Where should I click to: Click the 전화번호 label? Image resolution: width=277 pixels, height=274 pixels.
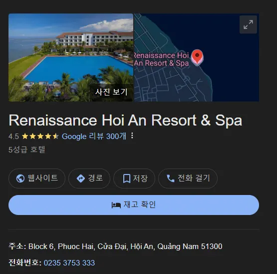point(25,262)
